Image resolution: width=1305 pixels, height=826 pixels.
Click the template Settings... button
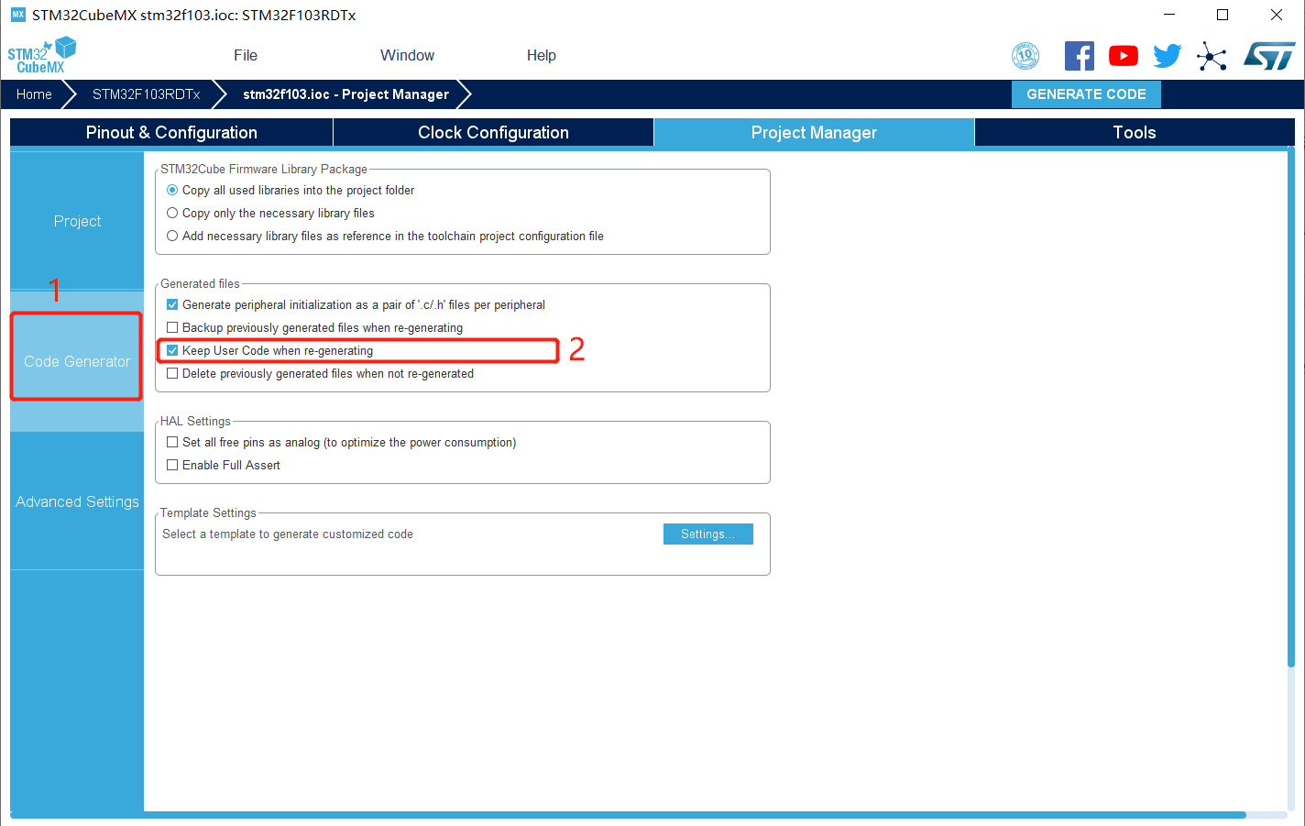[x=708, y=534]
